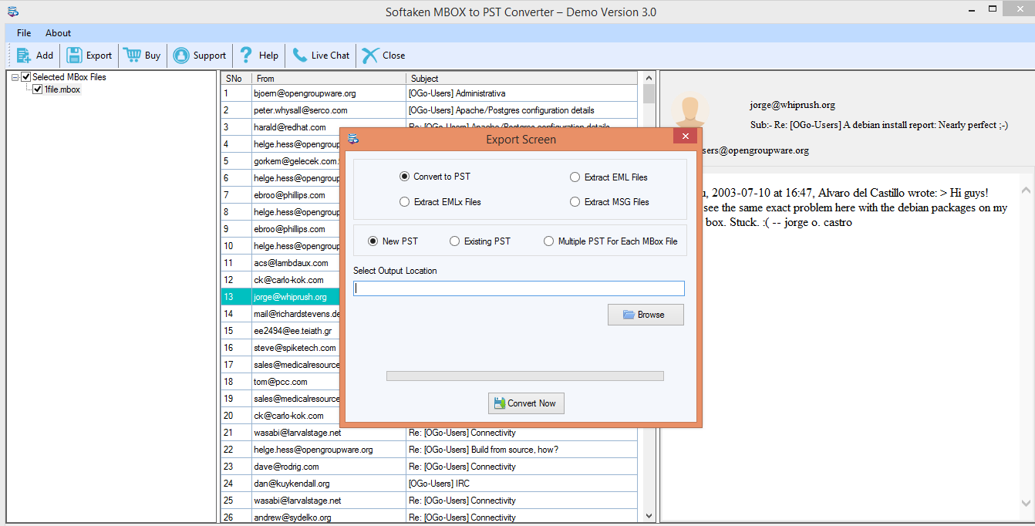The height and width of the screenshot is (526, 1035).
Task: Select email from tom@pcc.com
Action: point(281,382)
